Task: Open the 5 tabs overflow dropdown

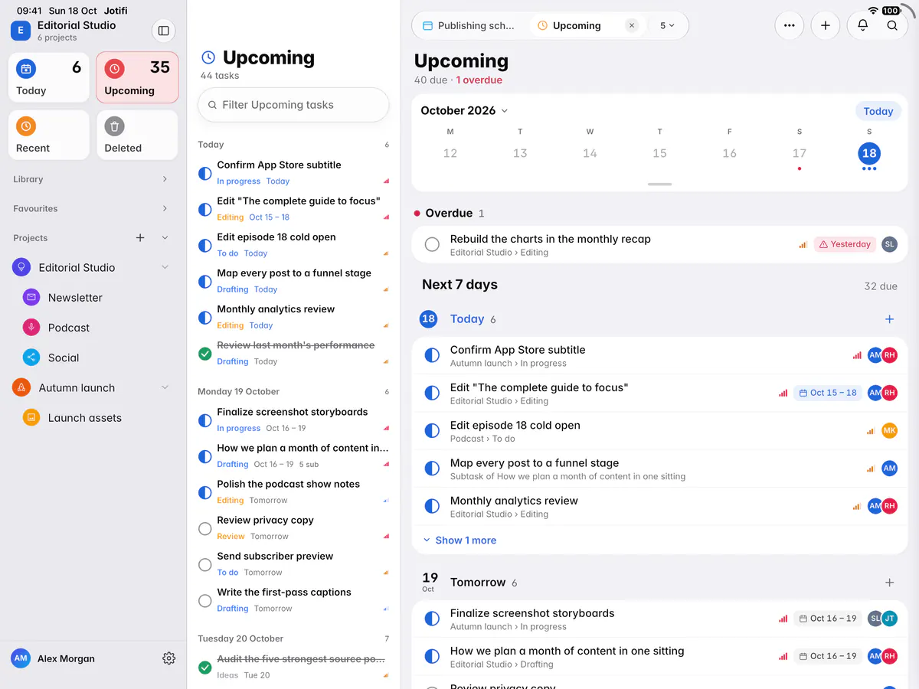Action: (x=667, y=25)
